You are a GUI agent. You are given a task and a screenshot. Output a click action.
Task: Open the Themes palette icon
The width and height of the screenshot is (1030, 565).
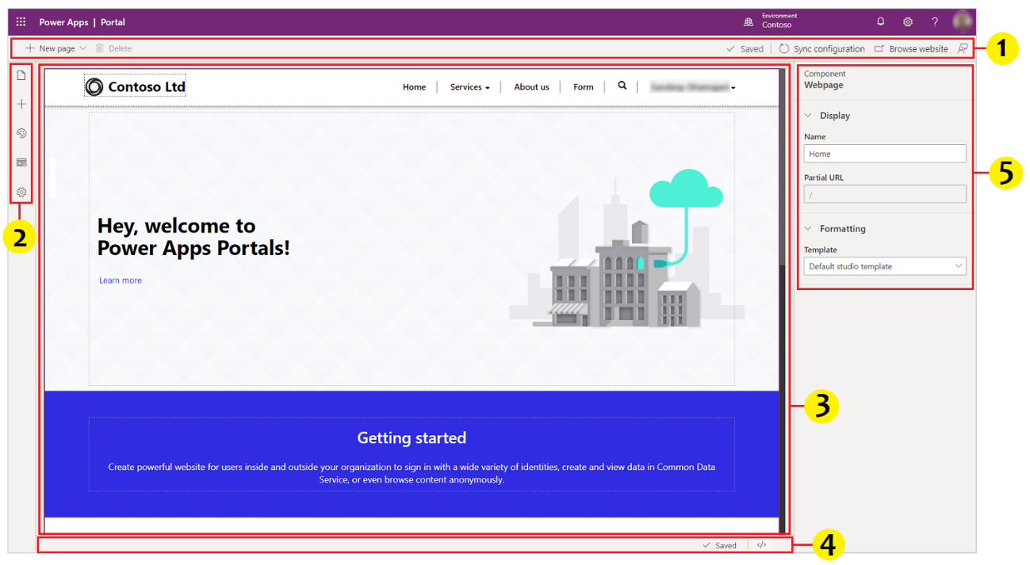pyautogui.click(x=21, y=134)
